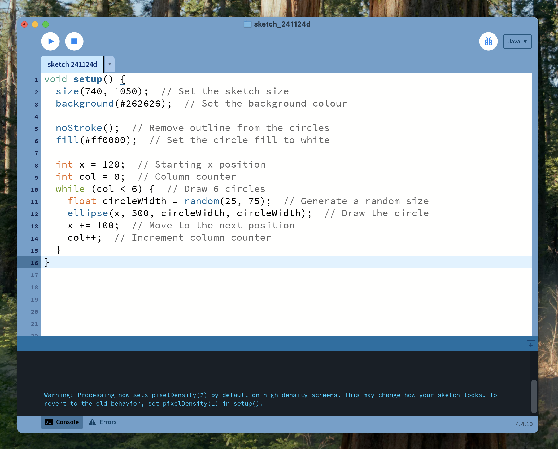
Task: Place cursor on the #262626 background color
Action: (x=141, y=104)
